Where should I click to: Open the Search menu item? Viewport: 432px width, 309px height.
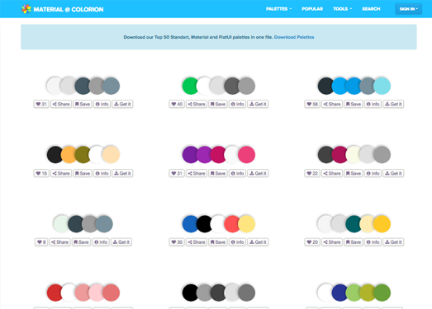(x=371, y=9)
